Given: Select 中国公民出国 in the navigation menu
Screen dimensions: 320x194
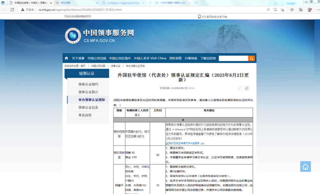Looking at the screenshot, I should tap(97, 58).
